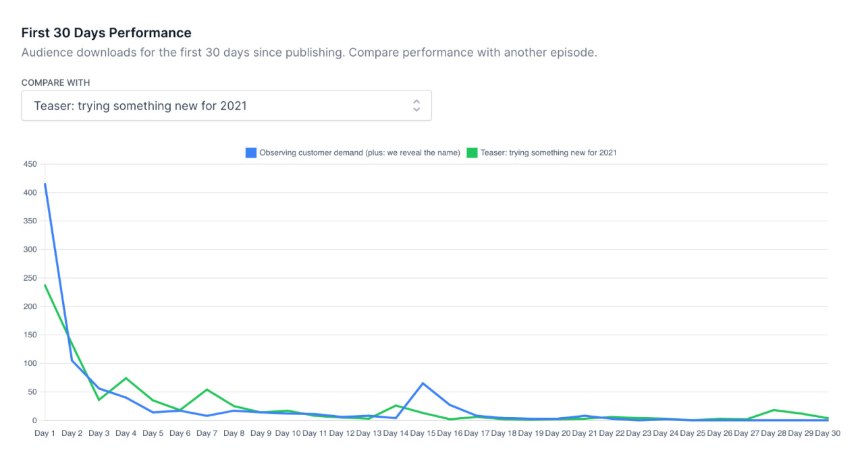Click the audience downloads description text
Screen dimensions: 864x463
click(x=308, y=52)
